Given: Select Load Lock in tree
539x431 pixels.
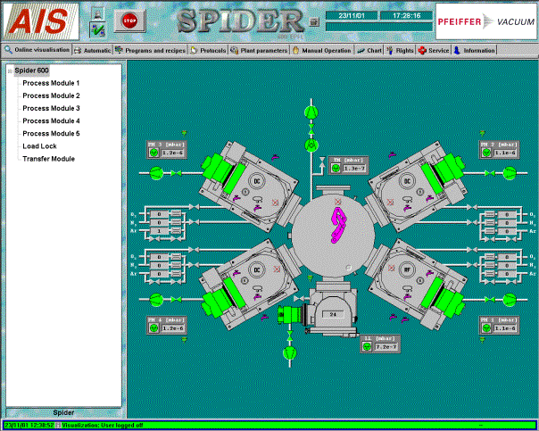Looking at the screenshot, I should pos(39,146).
